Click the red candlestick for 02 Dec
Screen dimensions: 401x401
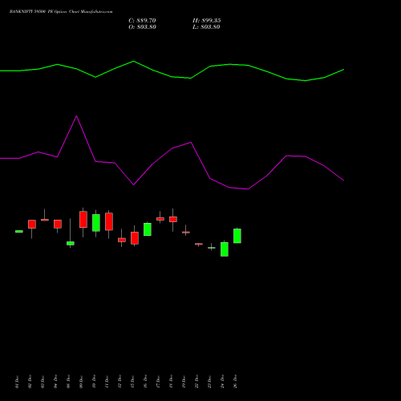click(x=32, y=225)
